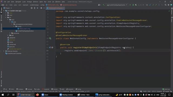Open the Problems tool window
Screen dimensions: 173x97
click(20, 89)
